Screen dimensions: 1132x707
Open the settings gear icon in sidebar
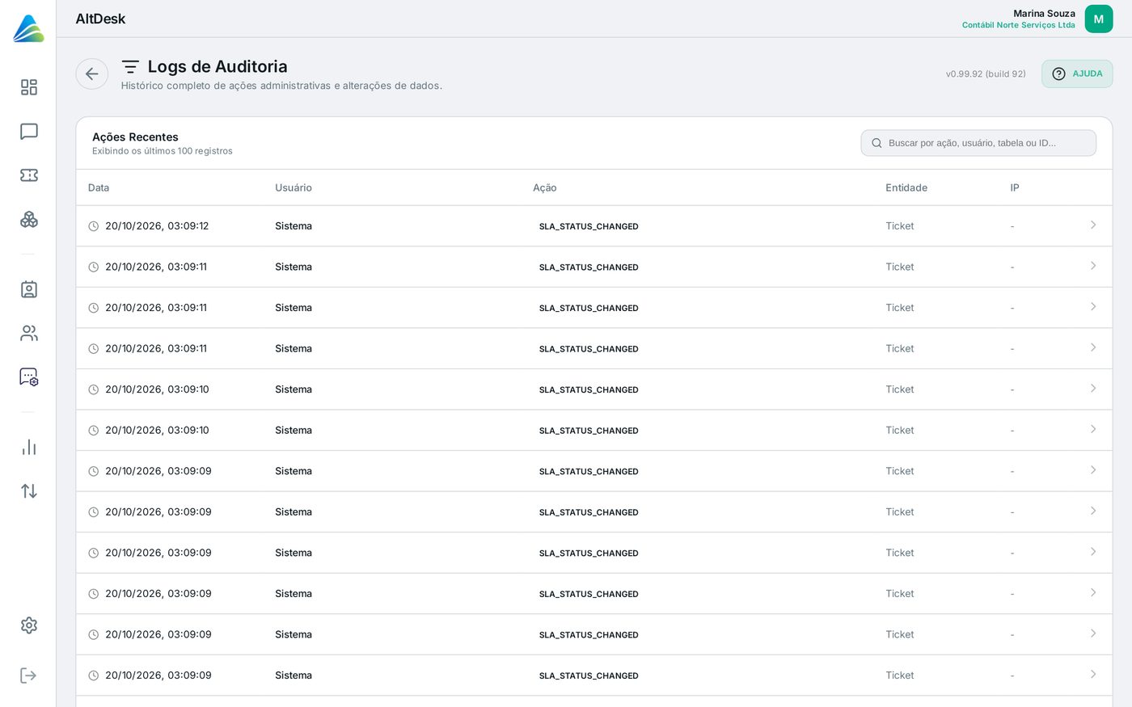click(x=29, y=625)
